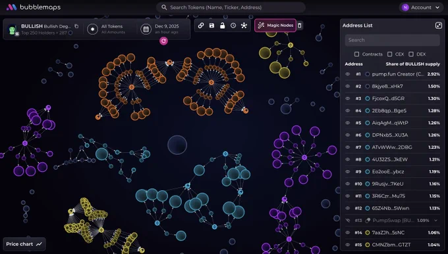Open the Top 250 Holders selector

coord(47,33)
